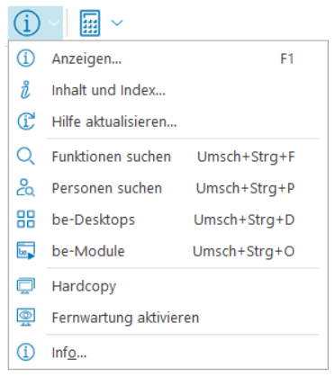
Task: Choose Personen suchen menu item
Action: tap(168, 188)
